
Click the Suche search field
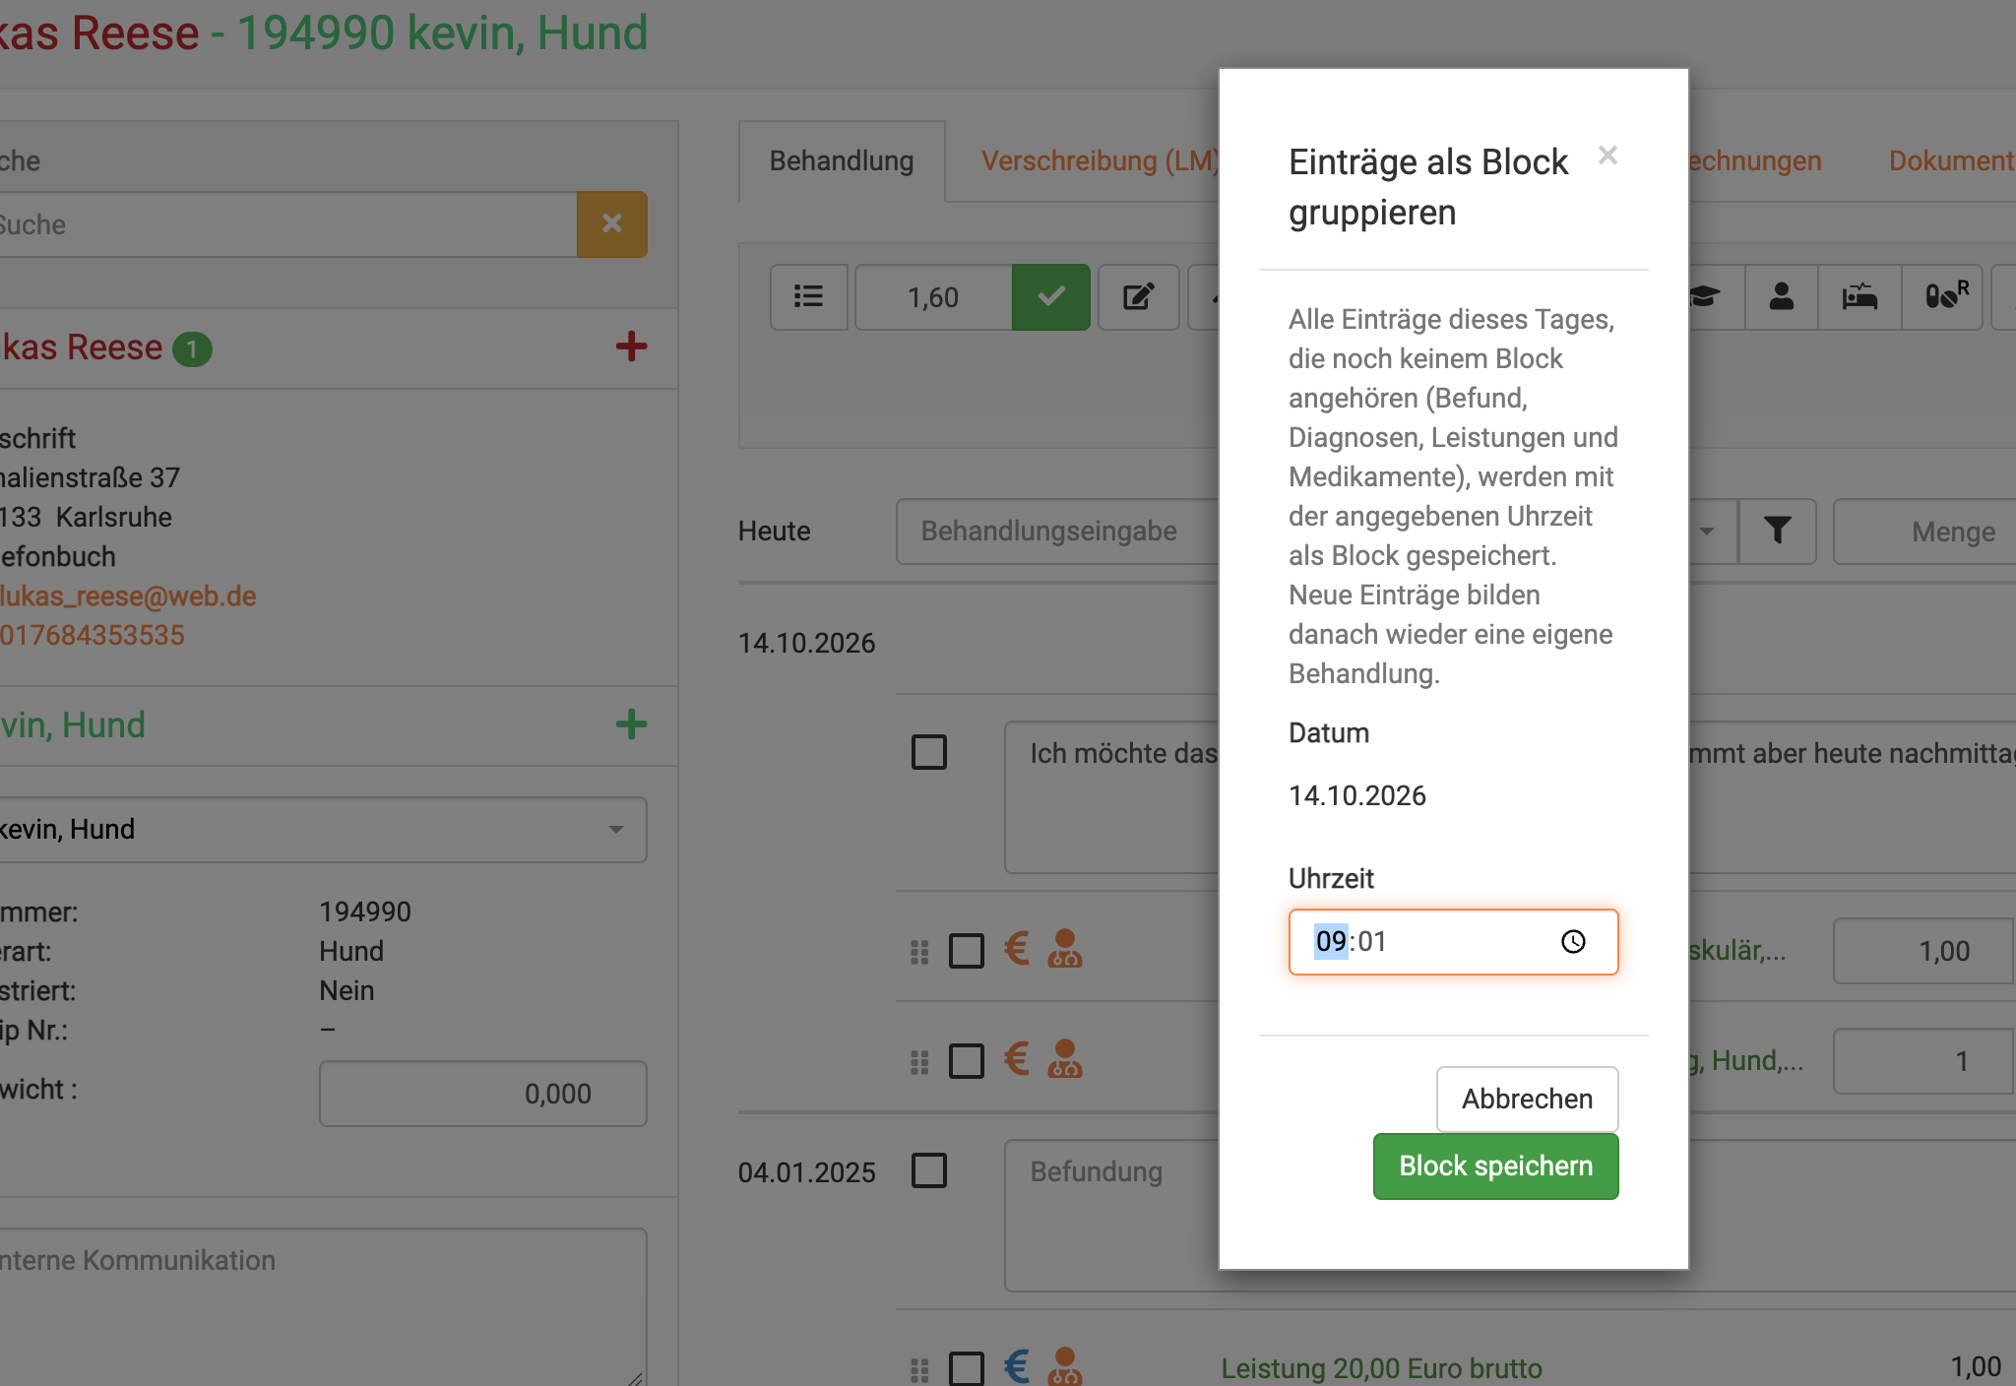pos(287,224)
